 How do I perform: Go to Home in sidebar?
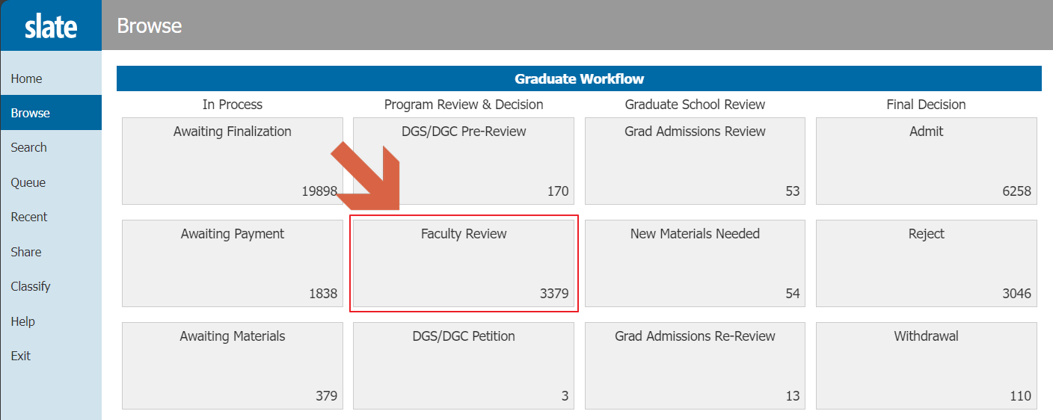(27, 78)
